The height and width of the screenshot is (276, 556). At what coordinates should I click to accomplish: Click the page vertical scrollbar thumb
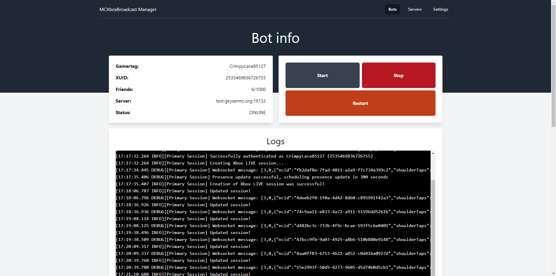[553, 66]
